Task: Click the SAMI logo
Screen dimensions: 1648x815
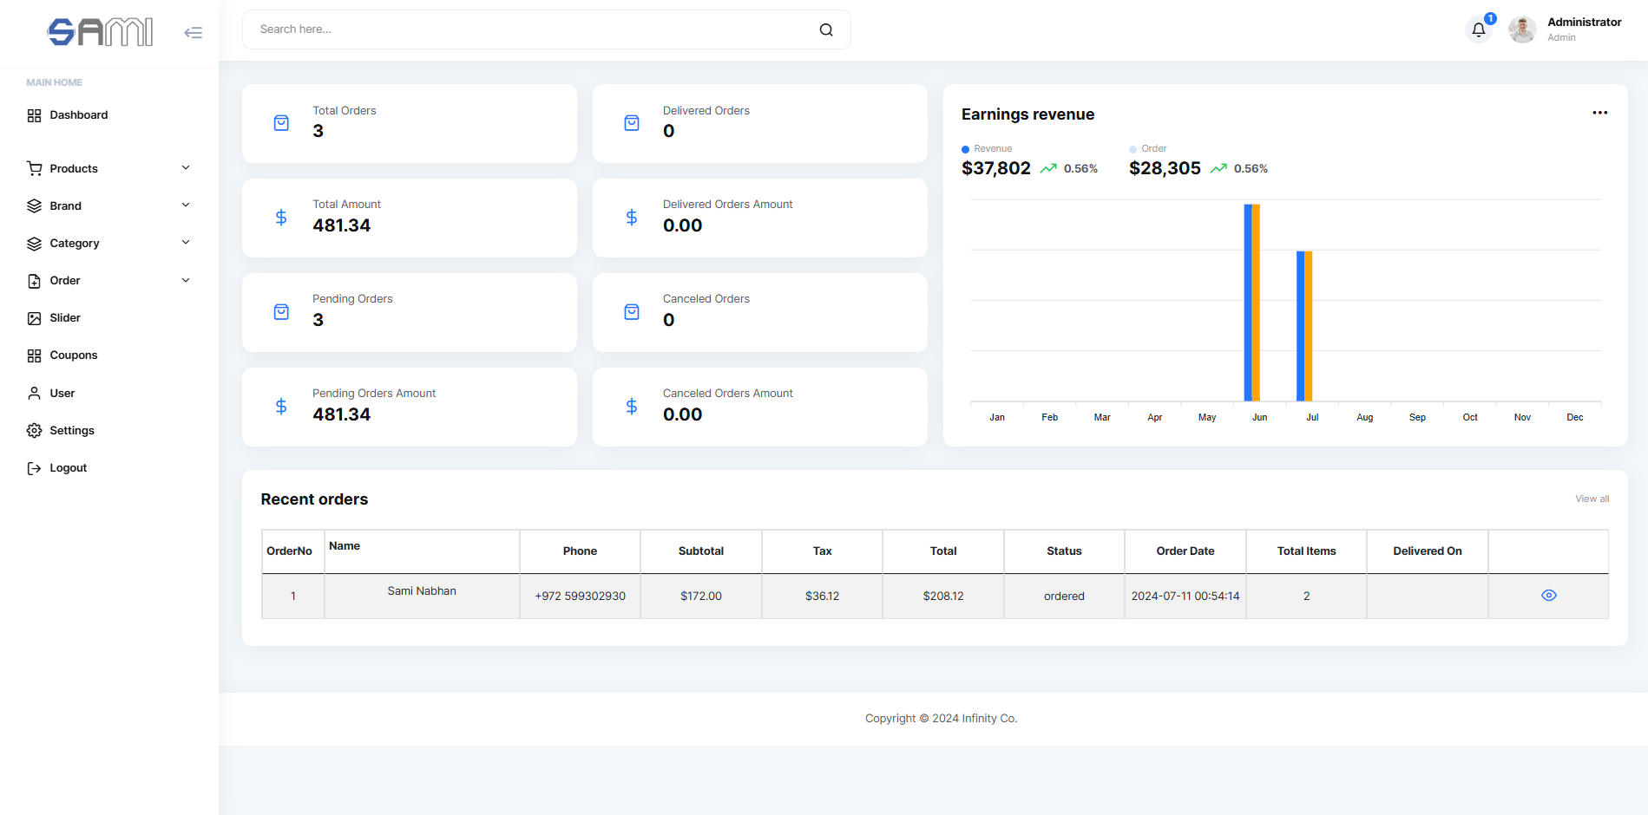Action: (x=100, y=31)
